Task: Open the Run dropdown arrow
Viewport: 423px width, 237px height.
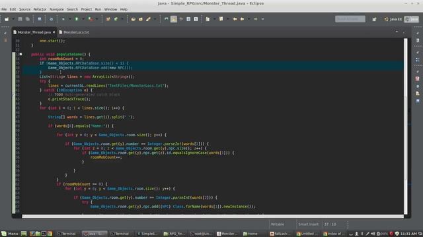Action: (x=83, y=19)
